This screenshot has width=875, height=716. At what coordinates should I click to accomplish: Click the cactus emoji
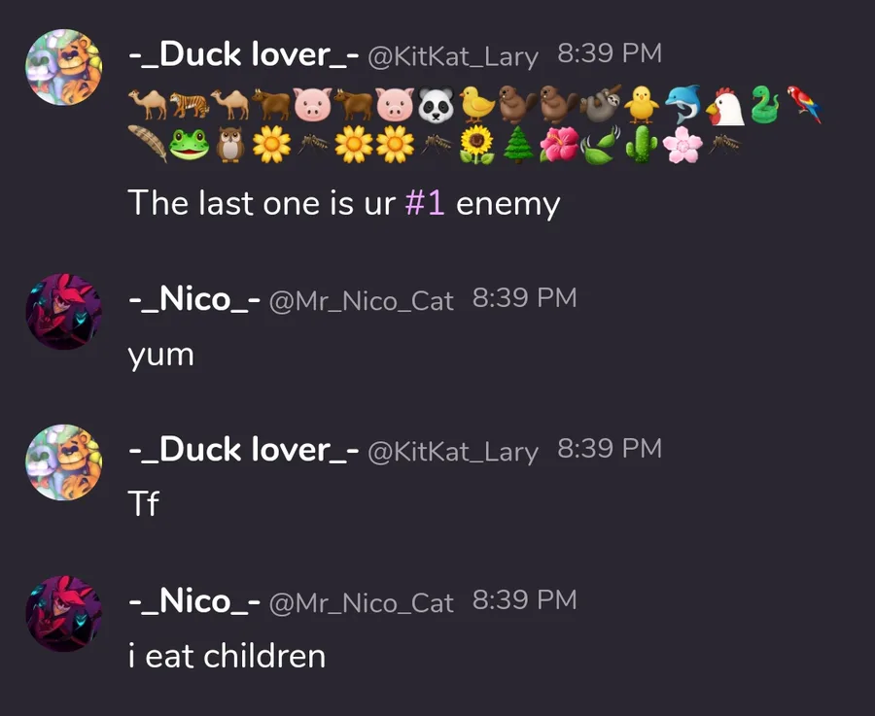pyautogui.click(x=642, y=145)
